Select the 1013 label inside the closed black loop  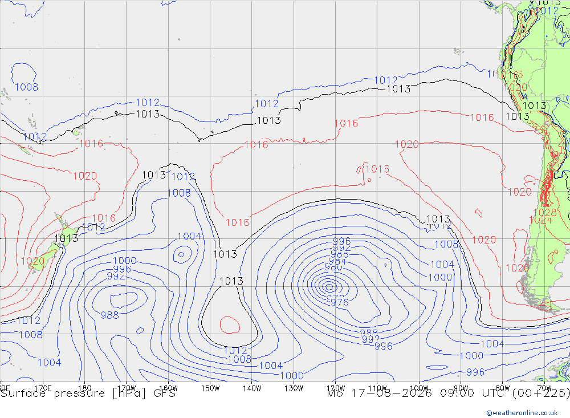click(231, 281)
